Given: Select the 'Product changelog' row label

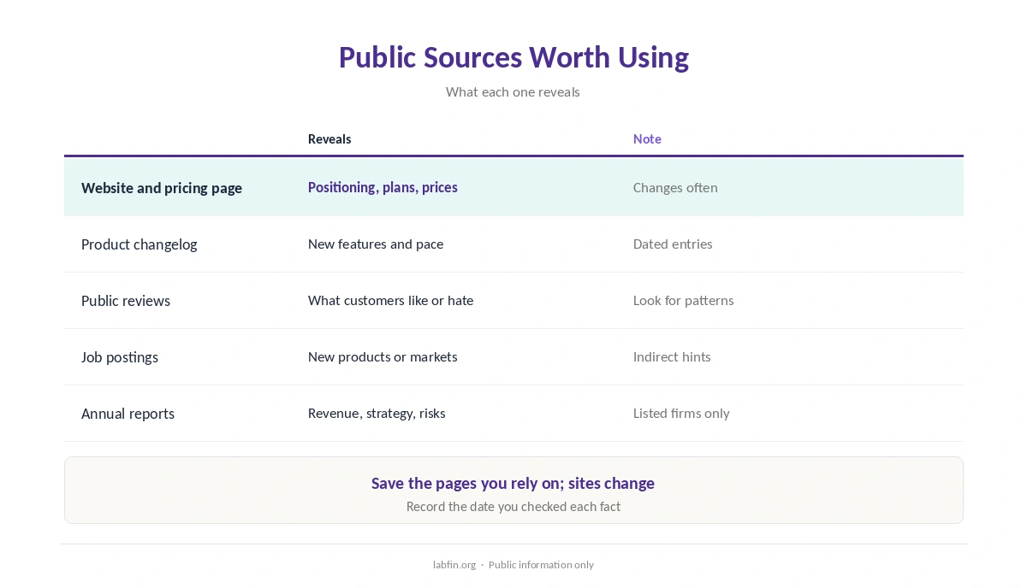Looking at the screenshot, I should point(139,244).
